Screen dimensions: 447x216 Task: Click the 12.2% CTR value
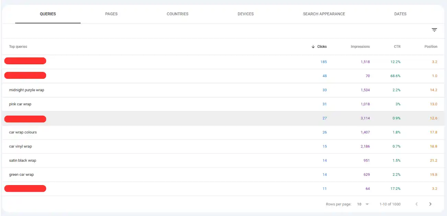(x=396, y=62)
